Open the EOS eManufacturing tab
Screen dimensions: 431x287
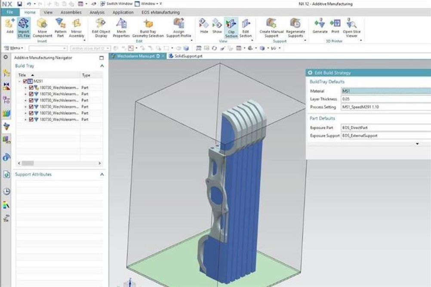tap(160, 12)
